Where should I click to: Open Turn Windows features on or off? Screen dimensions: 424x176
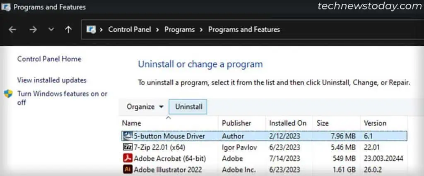coord(62,98)
